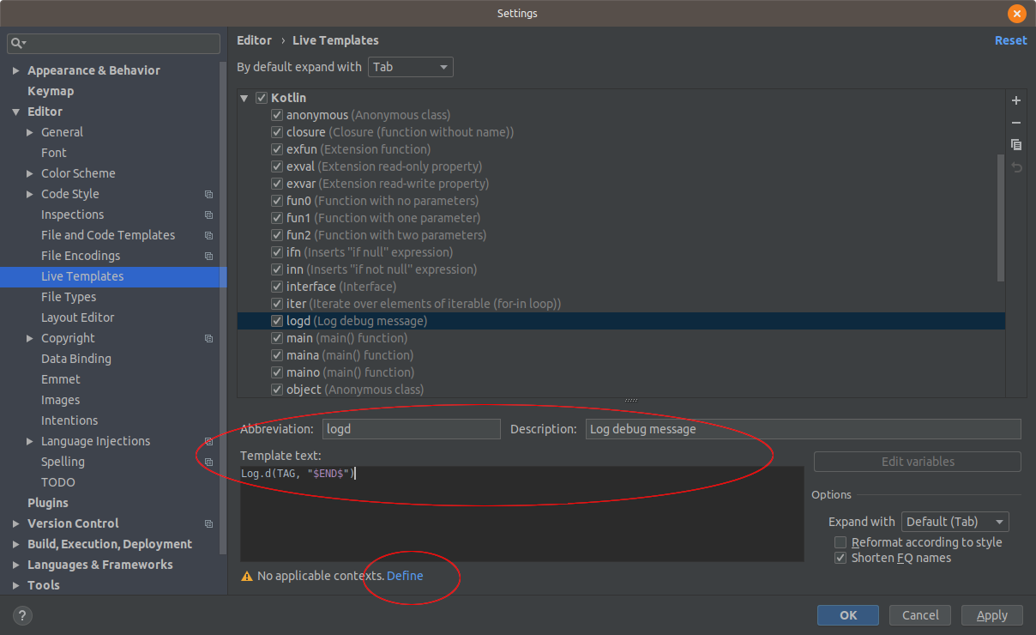
Task: Open the 'By default expand with' dropdown
Action: pyautogui.click(x=410, y=66)
